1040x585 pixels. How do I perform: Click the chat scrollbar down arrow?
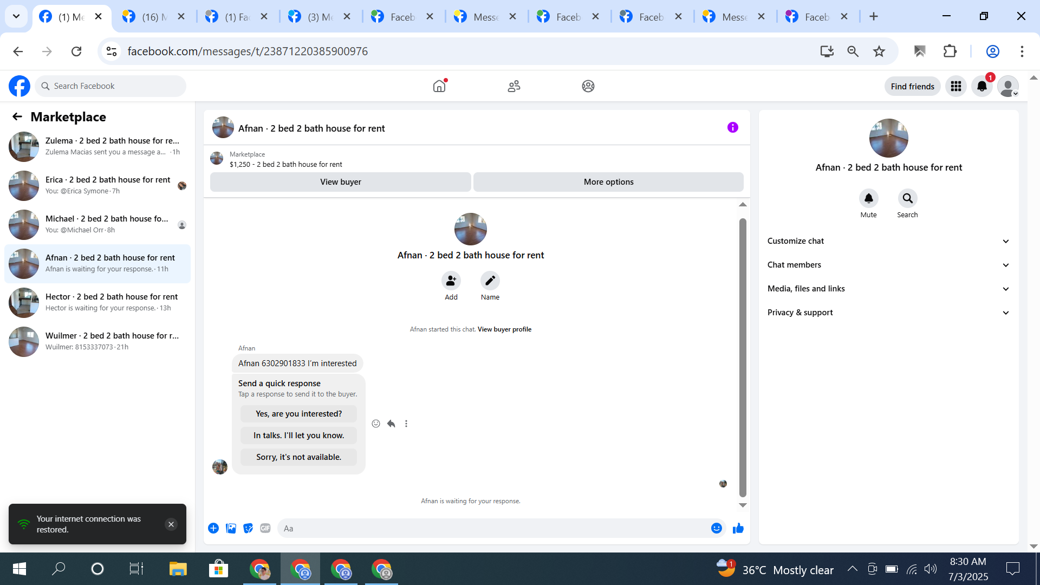[x=743, y=505]
